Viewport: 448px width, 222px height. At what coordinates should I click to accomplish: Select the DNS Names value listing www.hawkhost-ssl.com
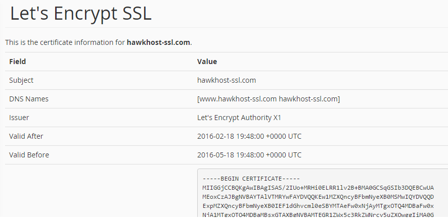[268, 99]
